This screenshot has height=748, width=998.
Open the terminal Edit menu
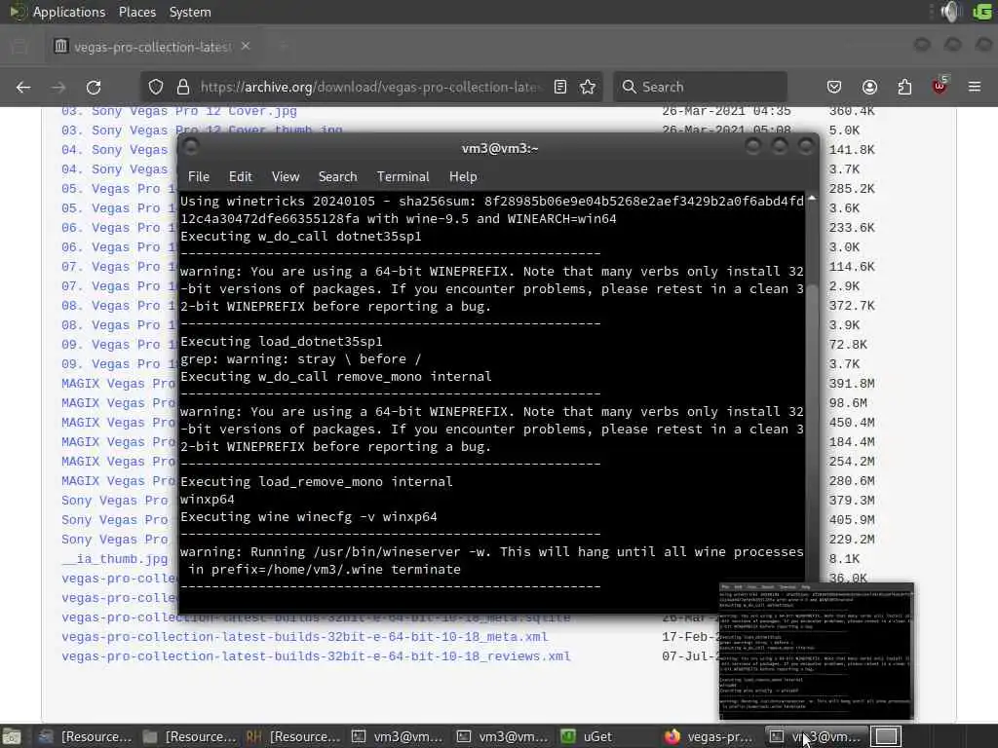[240, 177]
